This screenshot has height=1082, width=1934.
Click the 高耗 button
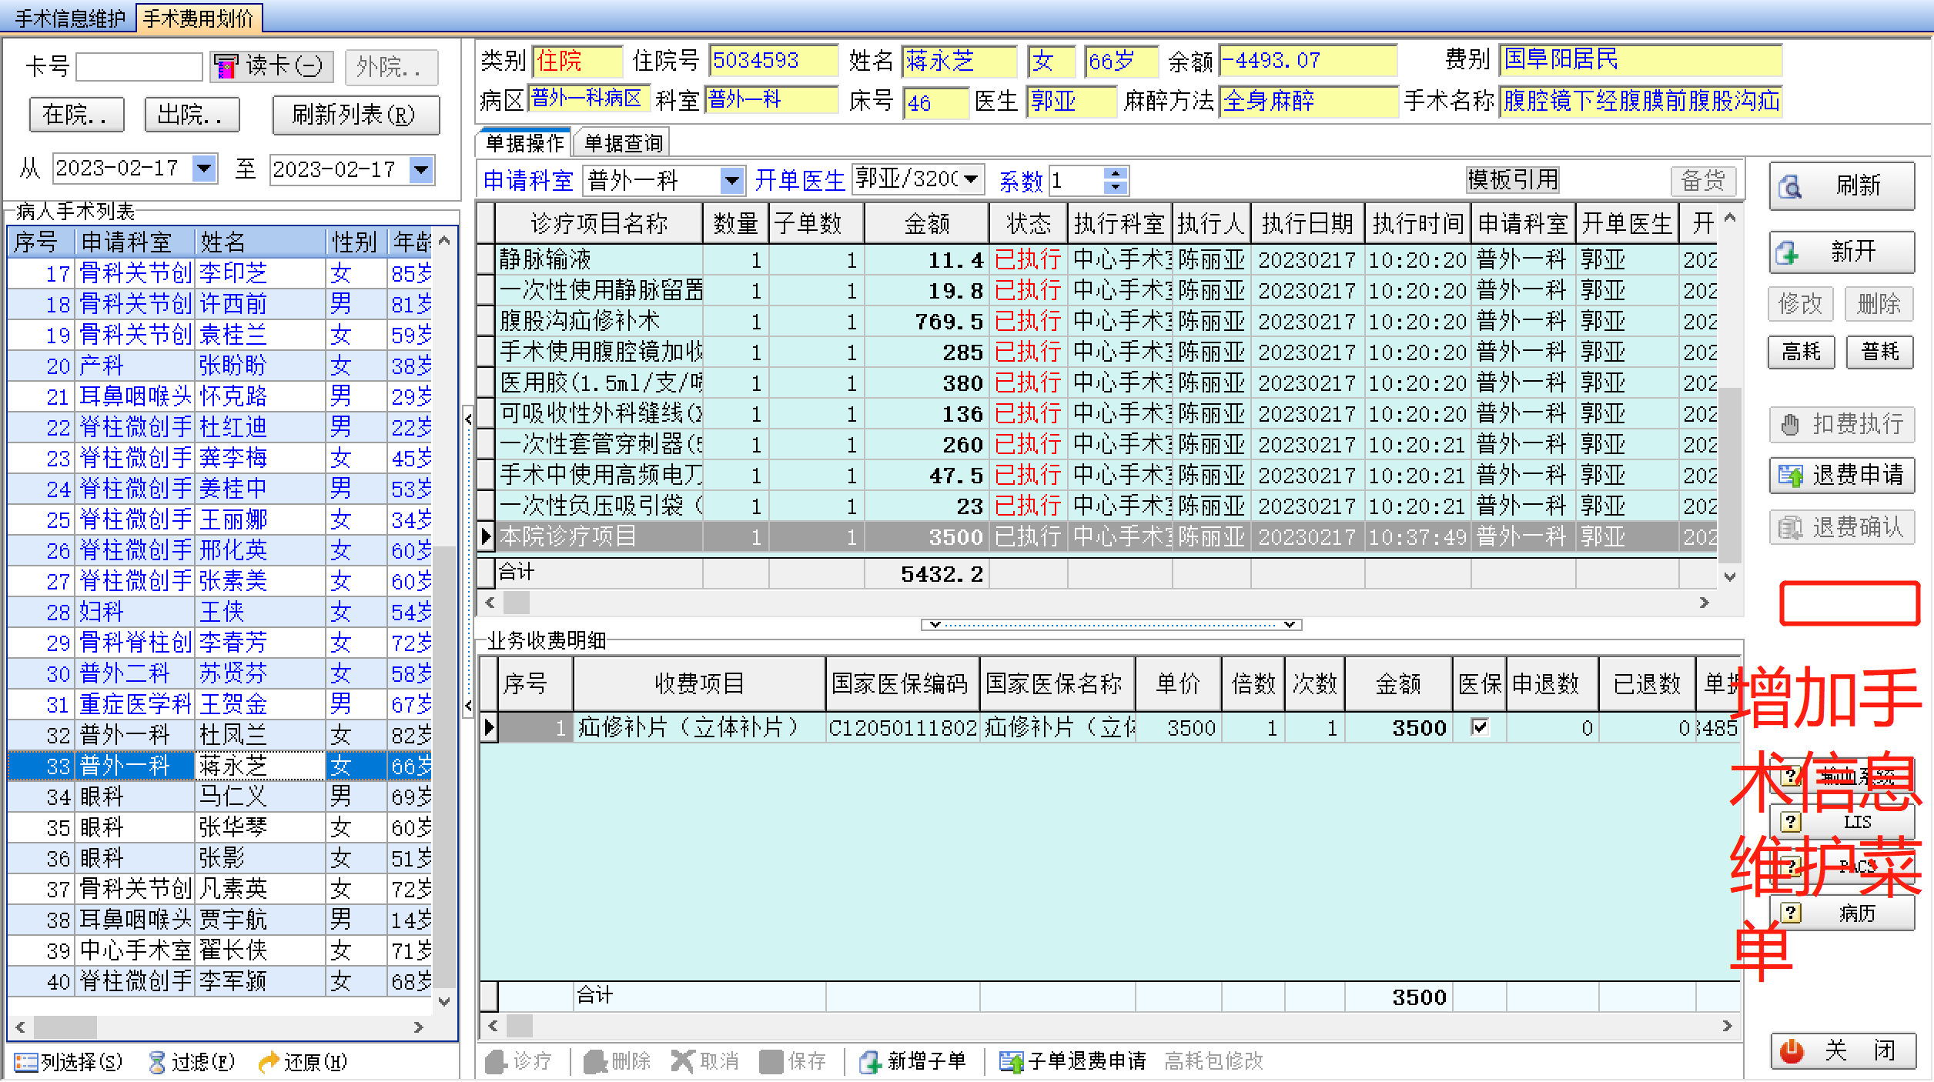click(1801, 352)
